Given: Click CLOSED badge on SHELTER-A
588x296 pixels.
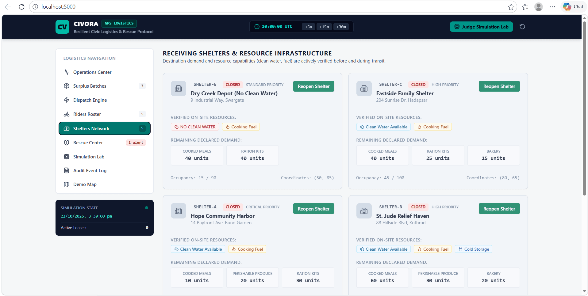Looking at the screenshot, I should point(233,207).
